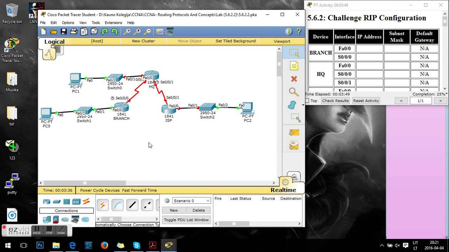Open the custom devices dialog icon
The width and height of the screenshot is (449, 252).
[x=170, y=31]
